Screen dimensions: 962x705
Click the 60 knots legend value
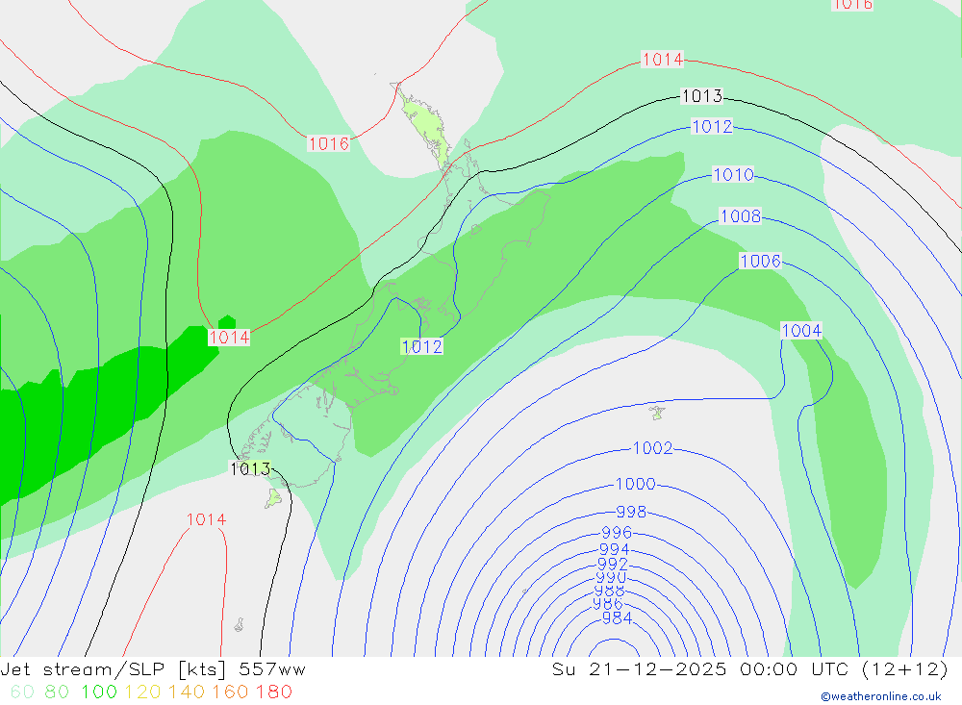22,692
